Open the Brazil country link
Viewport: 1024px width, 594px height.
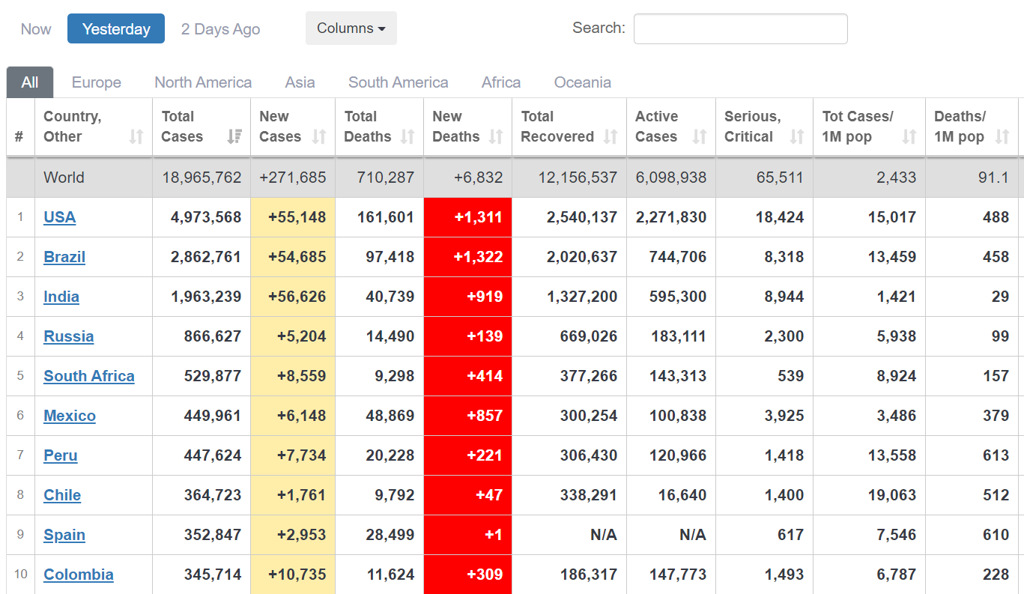tap(64, 257)
